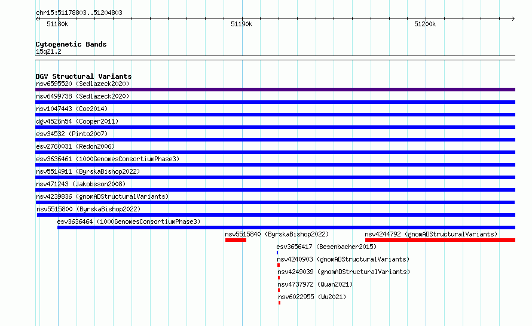The height and width of the screenshot is (326, 532).
Task: Click the blue bar under nsv5514911
Action: [x=275, y=177]
